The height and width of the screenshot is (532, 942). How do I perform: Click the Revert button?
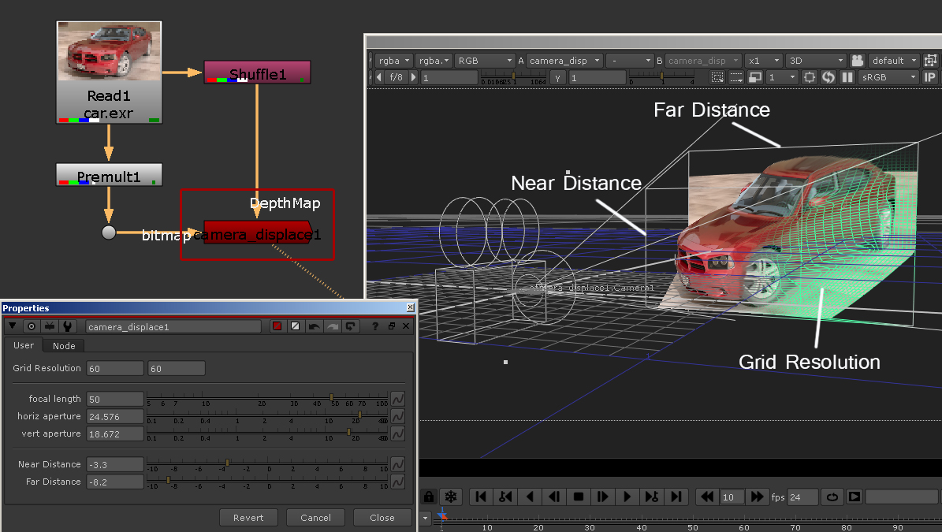248,518
